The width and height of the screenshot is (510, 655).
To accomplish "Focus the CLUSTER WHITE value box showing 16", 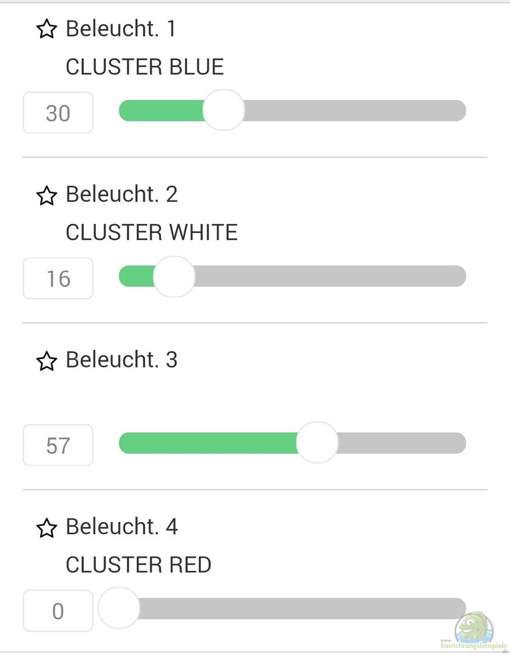I will pos(58,278).
